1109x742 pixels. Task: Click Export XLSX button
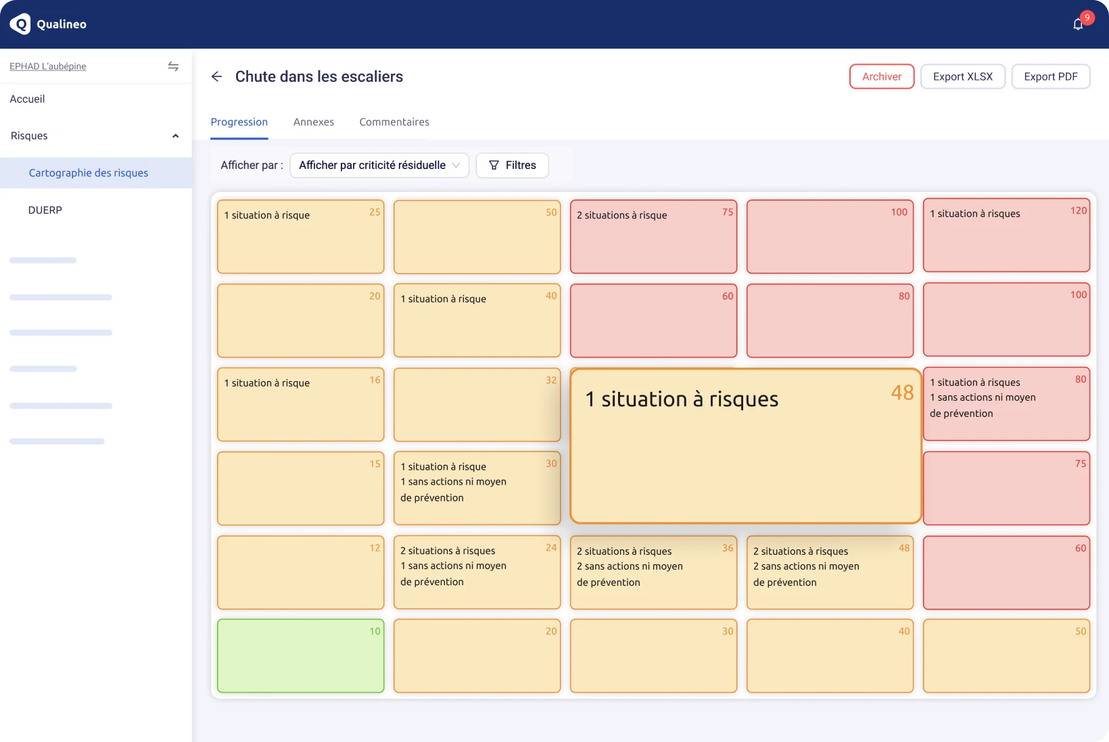(x=963, y=76)
